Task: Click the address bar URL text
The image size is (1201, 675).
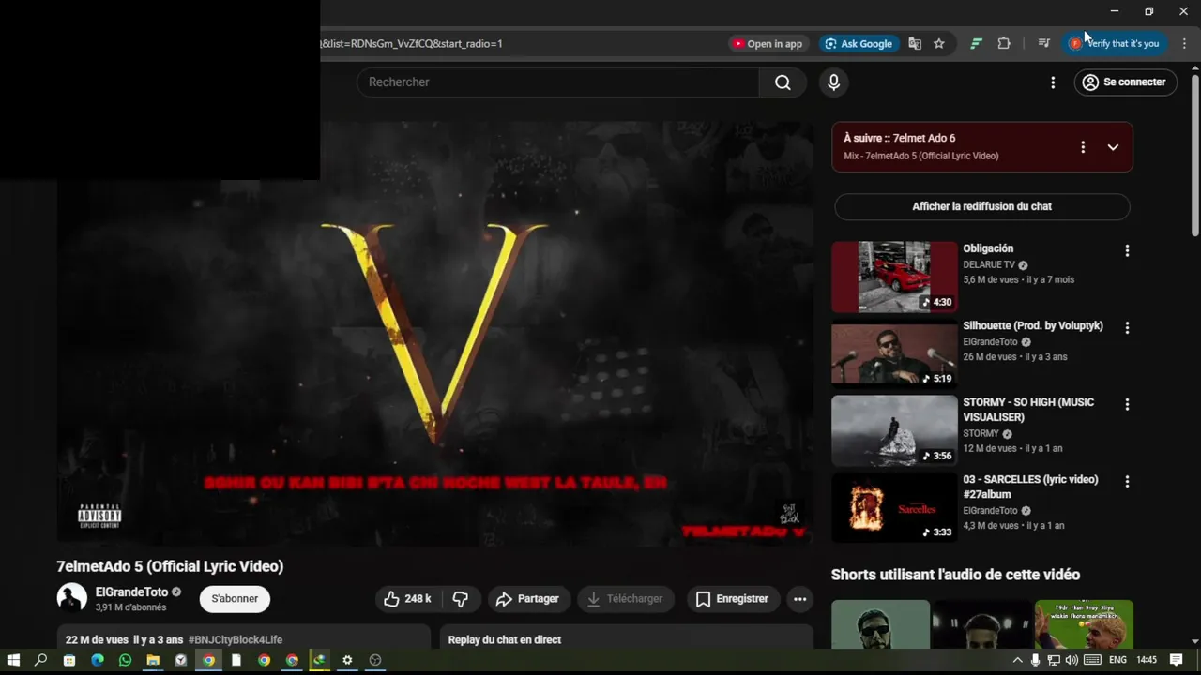Action: coord(412,43)
